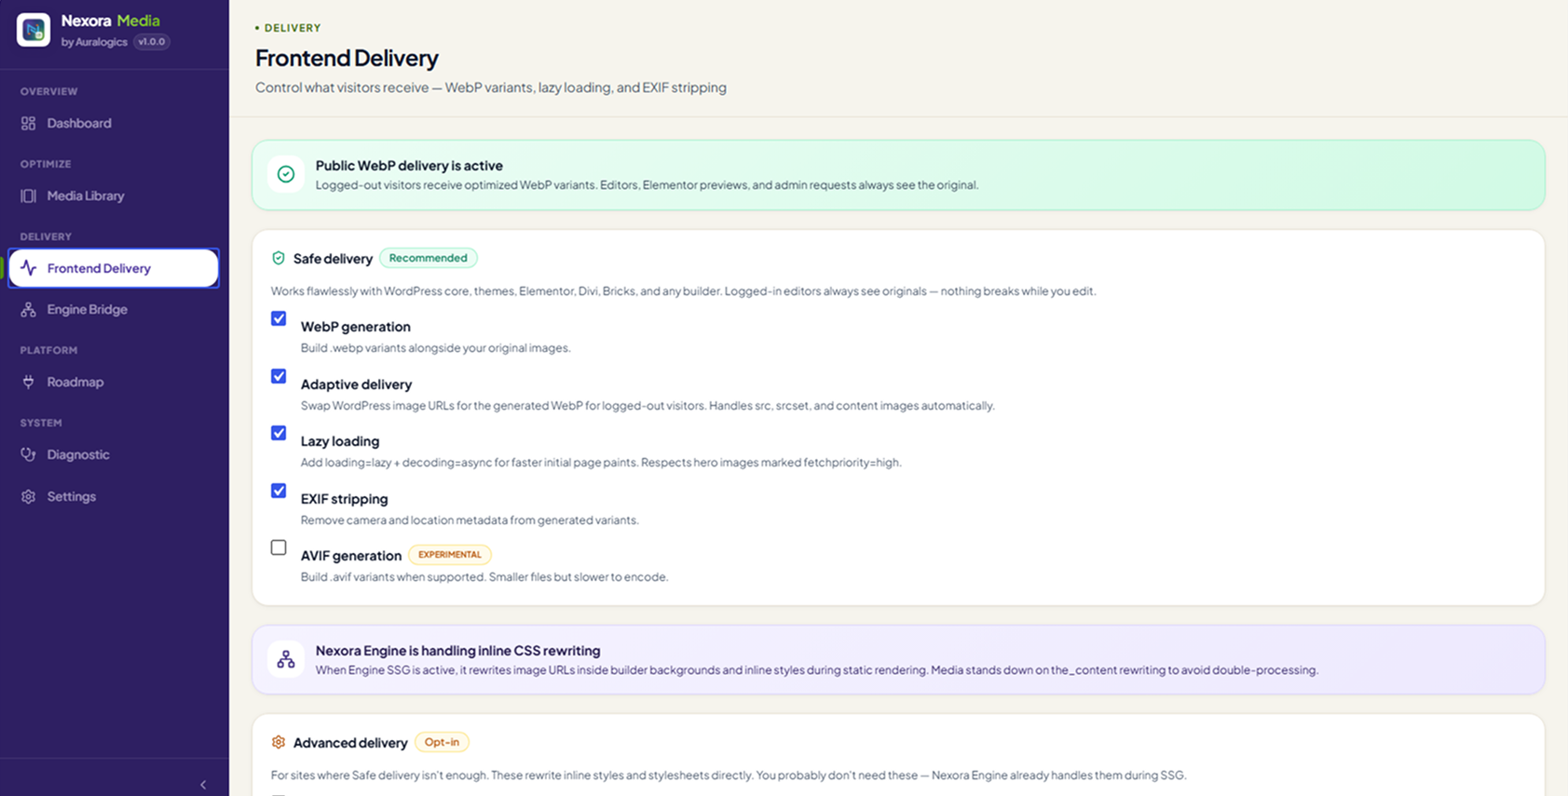Image resolution: width=1568 pixels, height=796 pixels.
Task: Click the Dashboard grid icon
Action: click(x=29, y=123)
